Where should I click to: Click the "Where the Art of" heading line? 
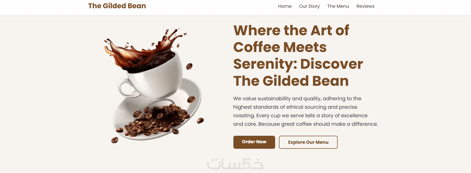[x=291, y=30]
